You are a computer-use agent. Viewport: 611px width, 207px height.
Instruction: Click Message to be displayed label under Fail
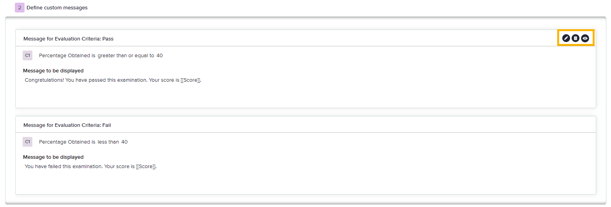(x=53, y=157)
